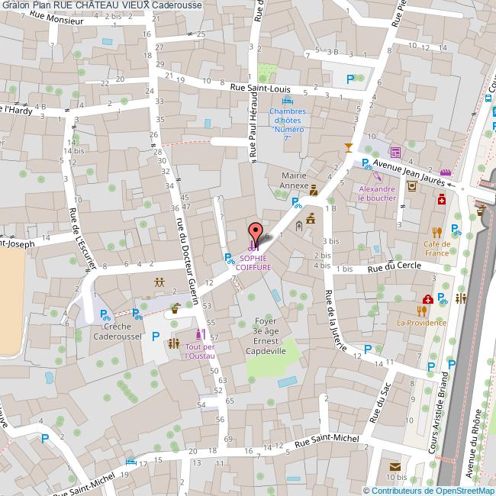
Task: Select the red pharmacy cross icon
Action: [441, 200]
